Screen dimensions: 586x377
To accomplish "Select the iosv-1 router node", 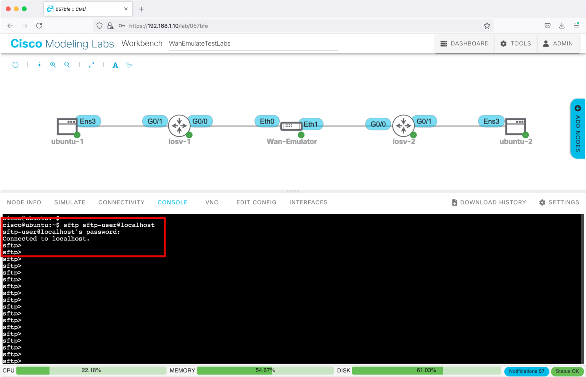I will coord(179,125).
